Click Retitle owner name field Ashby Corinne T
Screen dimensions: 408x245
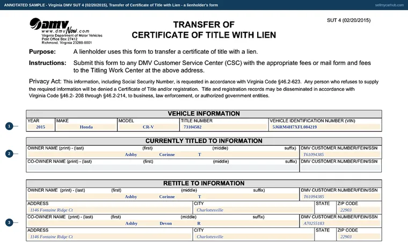(x=163, y=197)
